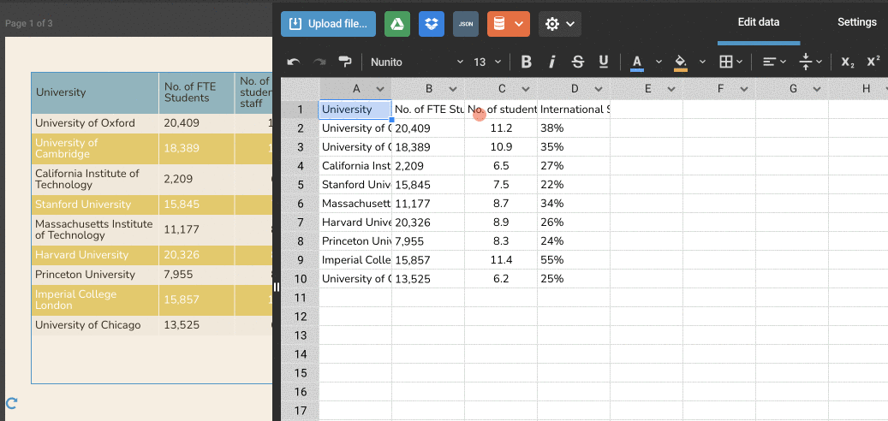The image size is (888, 421).
Task: Open the vertical alignment menu
Action: pyautogui.click(x=811, y=62)
